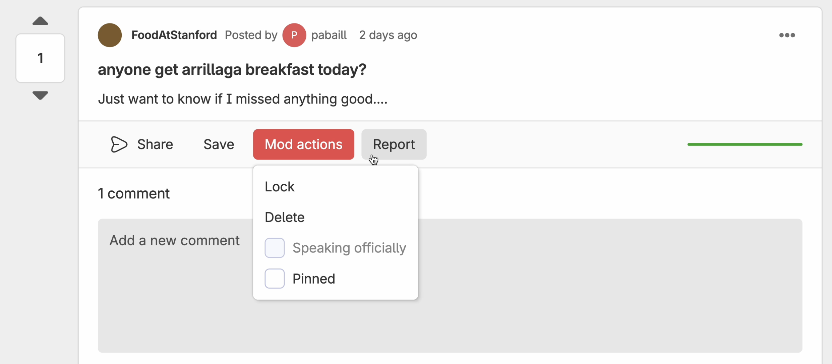The height and width of the screenshot is (364, 832).
Task: Click the Report button
Action: 394,144
